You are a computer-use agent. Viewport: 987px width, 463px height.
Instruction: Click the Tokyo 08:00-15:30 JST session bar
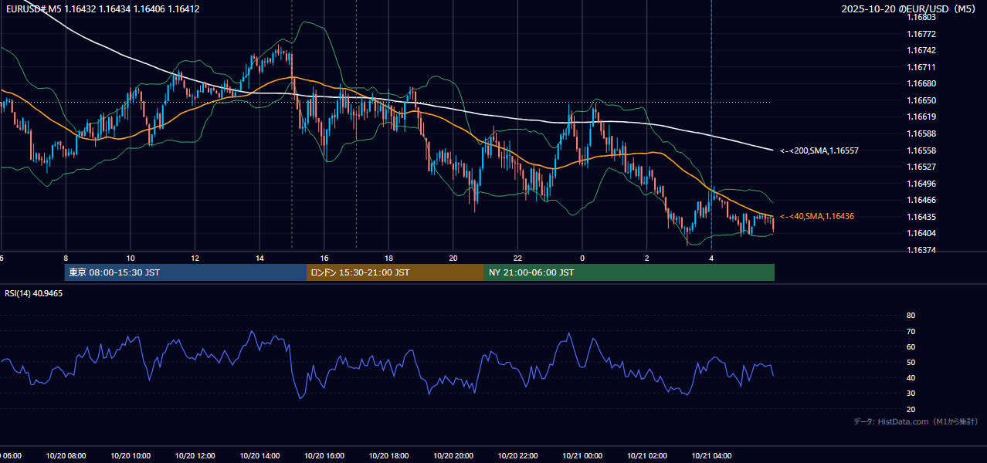tap(185, 272)
